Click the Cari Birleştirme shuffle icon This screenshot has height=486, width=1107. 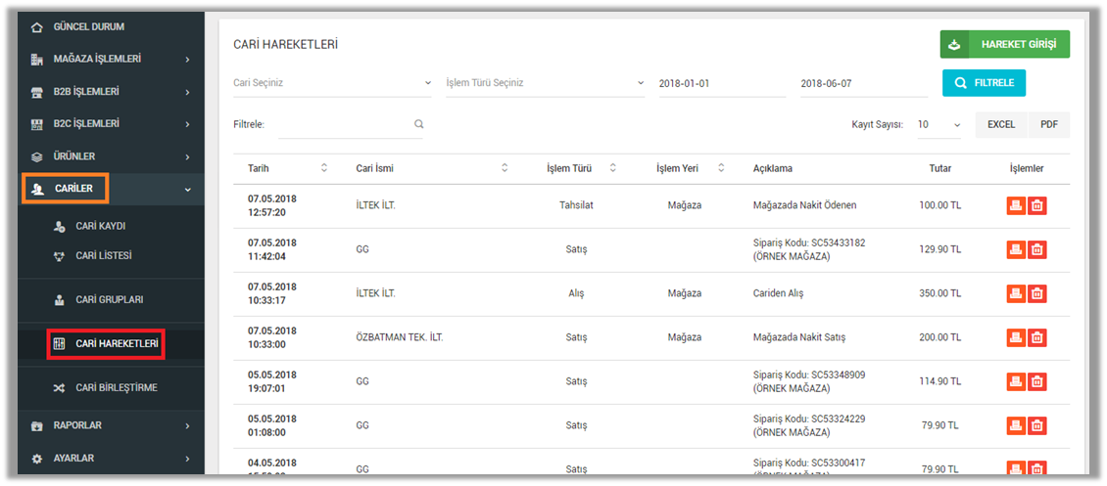58,388
